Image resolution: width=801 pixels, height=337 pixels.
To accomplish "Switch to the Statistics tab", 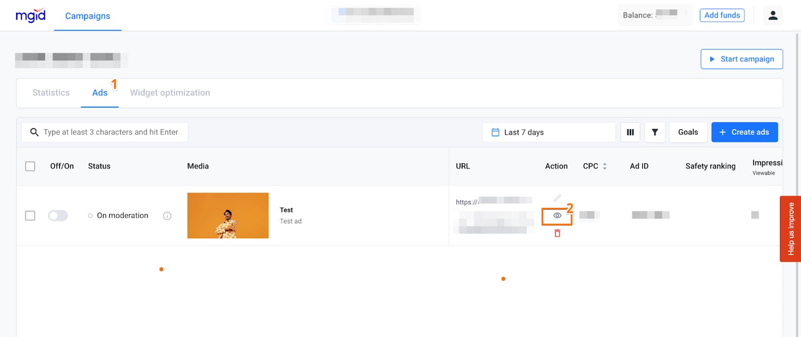I will point(50,92).
